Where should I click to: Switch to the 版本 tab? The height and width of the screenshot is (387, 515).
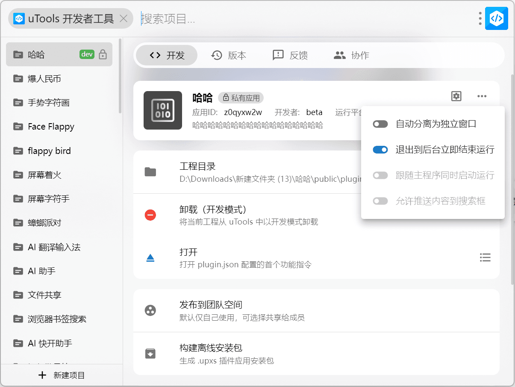[x=229, y=55]
